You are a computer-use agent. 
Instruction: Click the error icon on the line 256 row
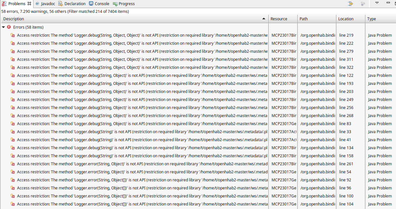(13, 107)
